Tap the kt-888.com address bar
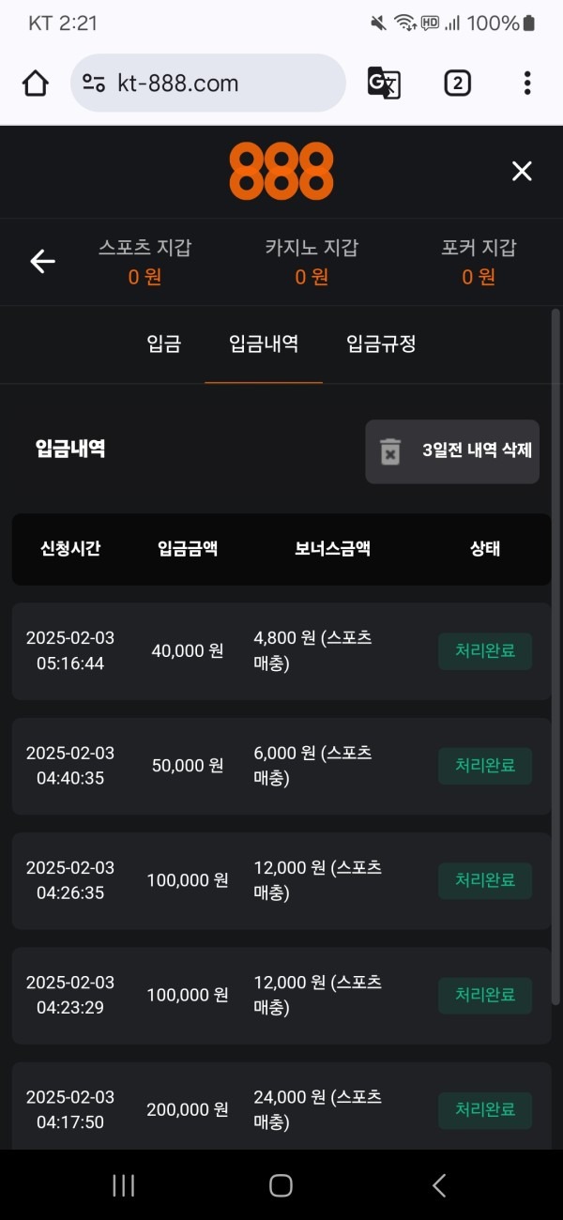The width and height of the screenshot is (563, 1220). (208, 84)
